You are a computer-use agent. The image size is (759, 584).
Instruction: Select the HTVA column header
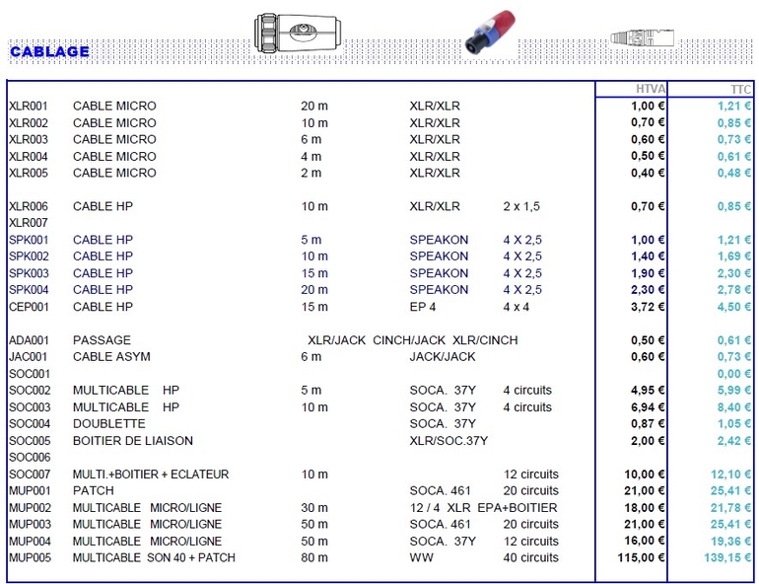(x=650, y=90)
